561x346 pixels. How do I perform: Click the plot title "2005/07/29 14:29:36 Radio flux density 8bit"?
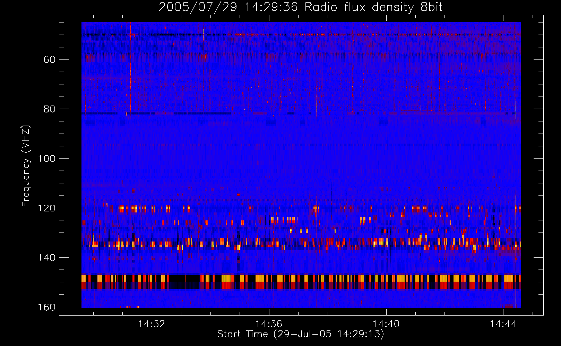(x=301, y=7)
